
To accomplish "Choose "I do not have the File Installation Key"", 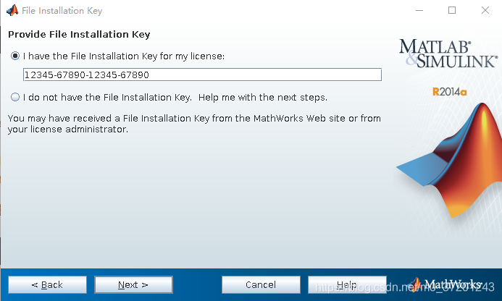I will point(15,97).
